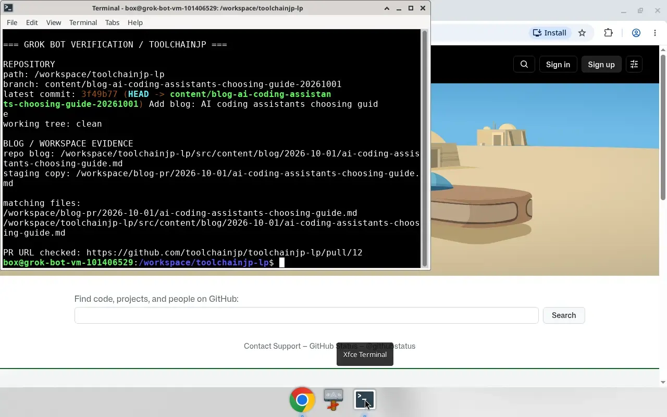Focus the Find code, projects, and people field
The height and width of the screenshot is (417, 667).
coord(306,315)
